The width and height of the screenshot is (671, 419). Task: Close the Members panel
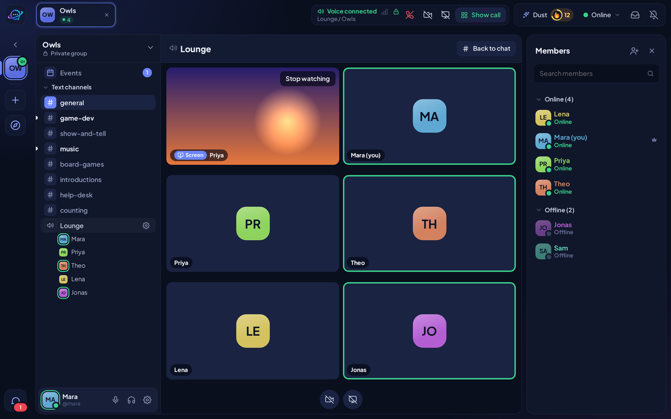click(x=652, y=51)
